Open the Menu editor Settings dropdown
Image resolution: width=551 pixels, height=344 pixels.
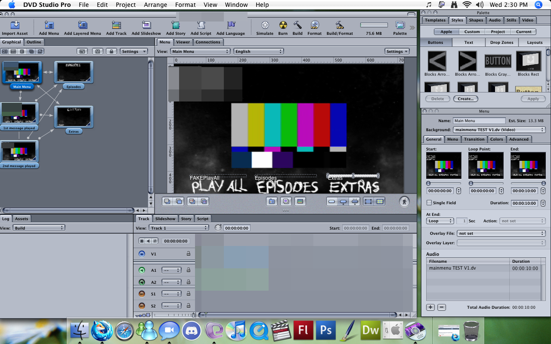tap(396, 51)
